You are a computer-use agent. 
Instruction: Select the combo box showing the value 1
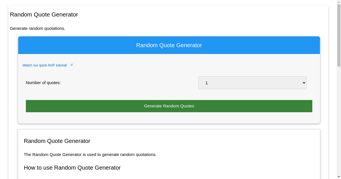coord(252,83)
